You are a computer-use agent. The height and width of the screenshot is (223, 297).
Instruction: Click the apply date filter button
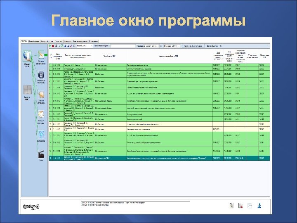(x=193, y=46)
